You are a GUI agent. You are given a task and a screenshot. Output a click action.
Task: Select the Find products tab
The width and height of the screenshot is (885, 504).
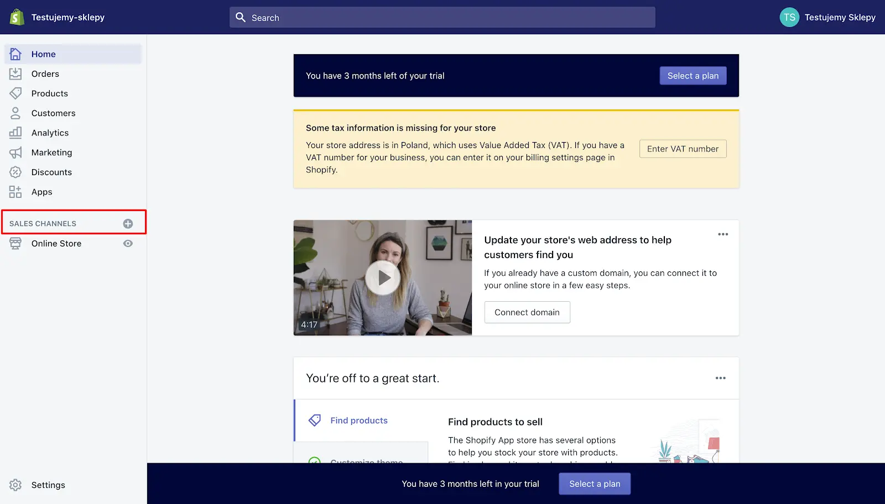[x=361, y=421]
